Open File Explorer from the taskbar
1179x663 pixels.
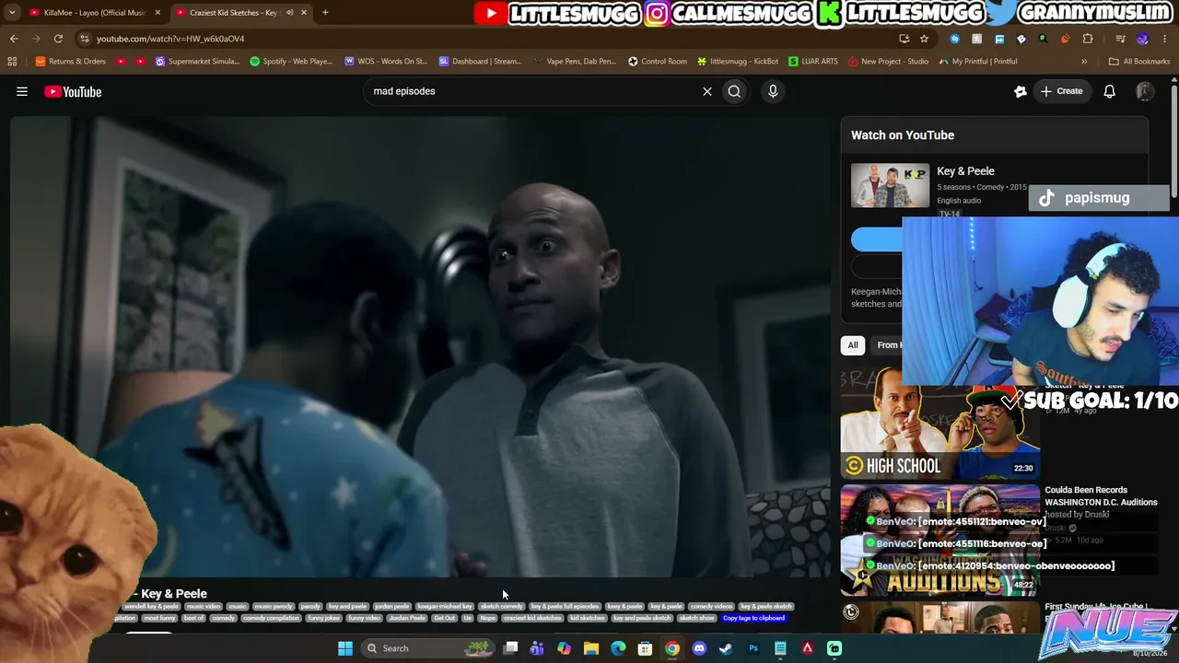coord(591,648)
